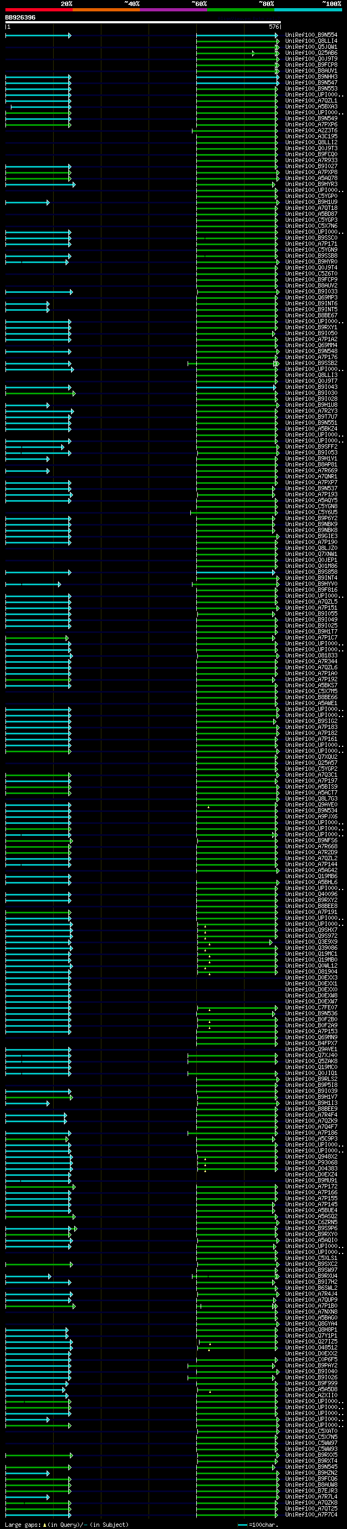Select the UniRef100_B9INT5 label

(x=311, y=309)
